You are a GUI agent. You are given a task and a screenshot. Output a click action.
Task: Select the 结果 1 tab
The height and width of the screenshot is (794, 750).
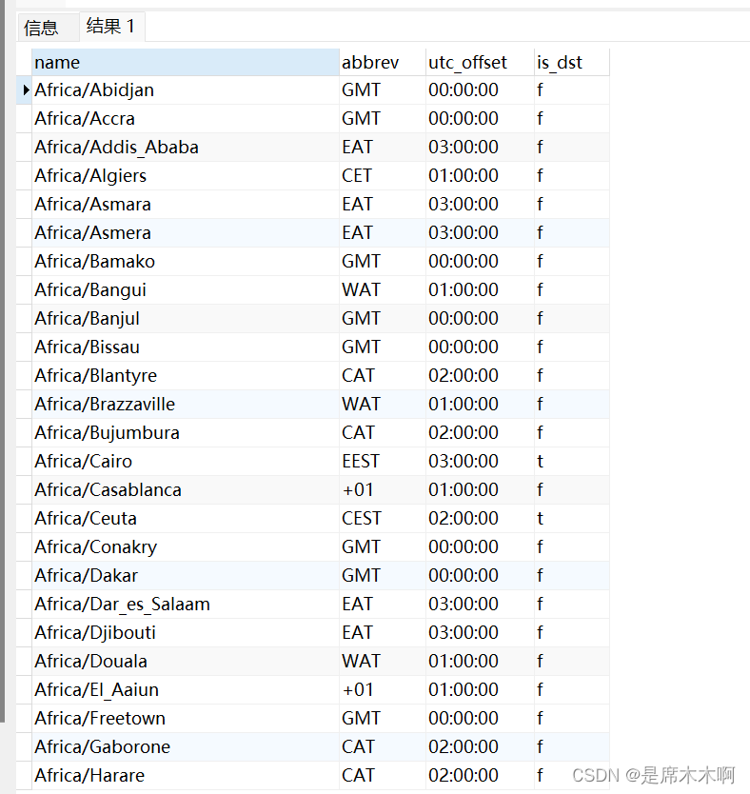[x=110, y=26]
